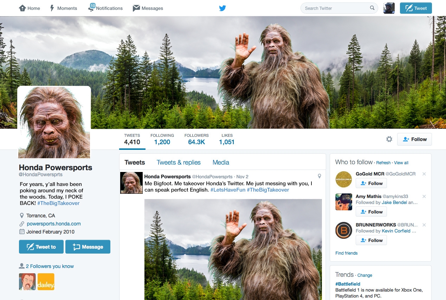Open the GoGold MCR avatar
446x300 pixels.
pyautogui.click(x=344, y=179)
